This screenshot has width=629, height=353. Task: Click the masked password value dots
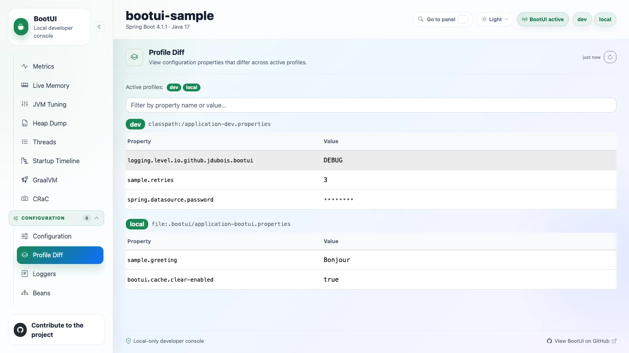pos(338,199)
